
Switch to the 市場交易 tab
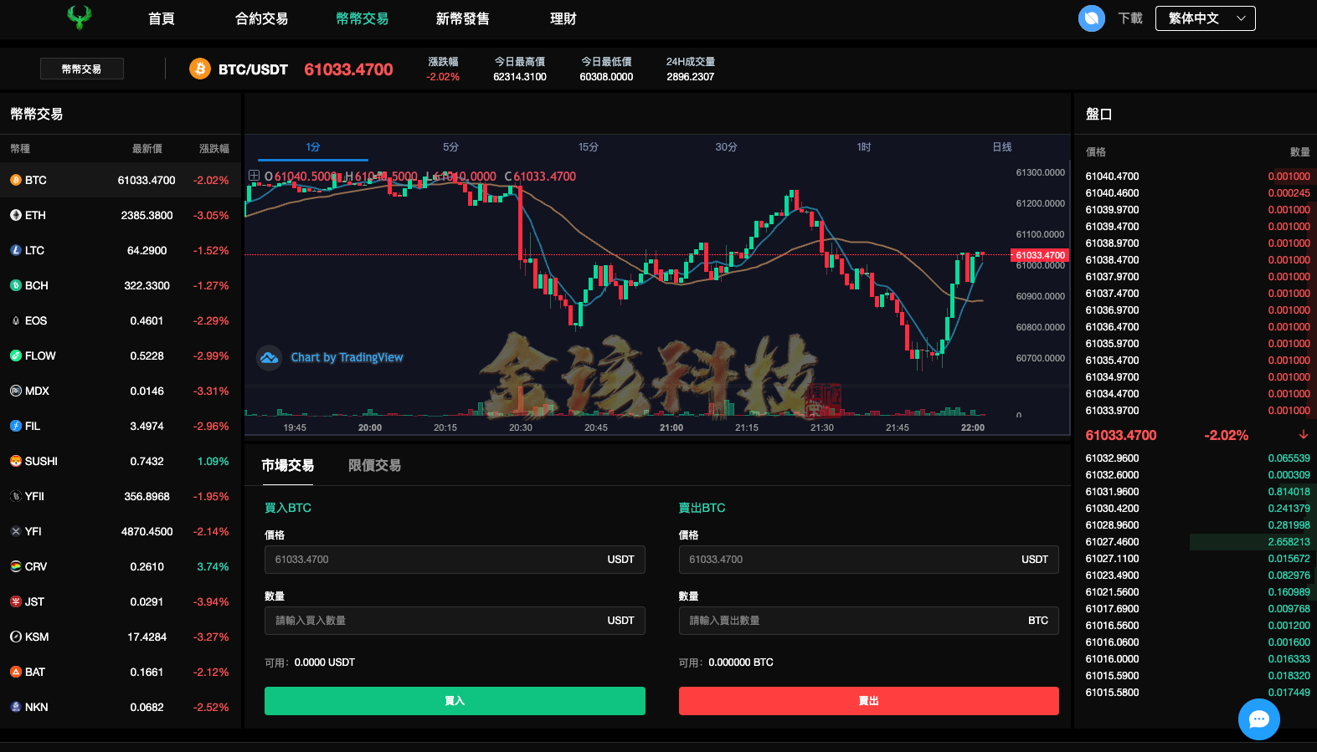pos(287,466)
